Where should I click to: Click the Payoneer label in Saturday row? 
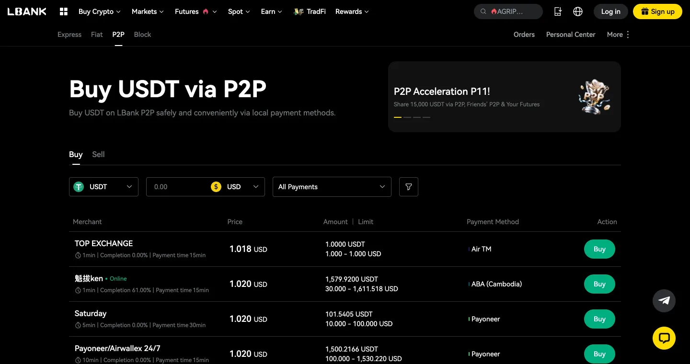pyautogui.click(x=485, y=319)
